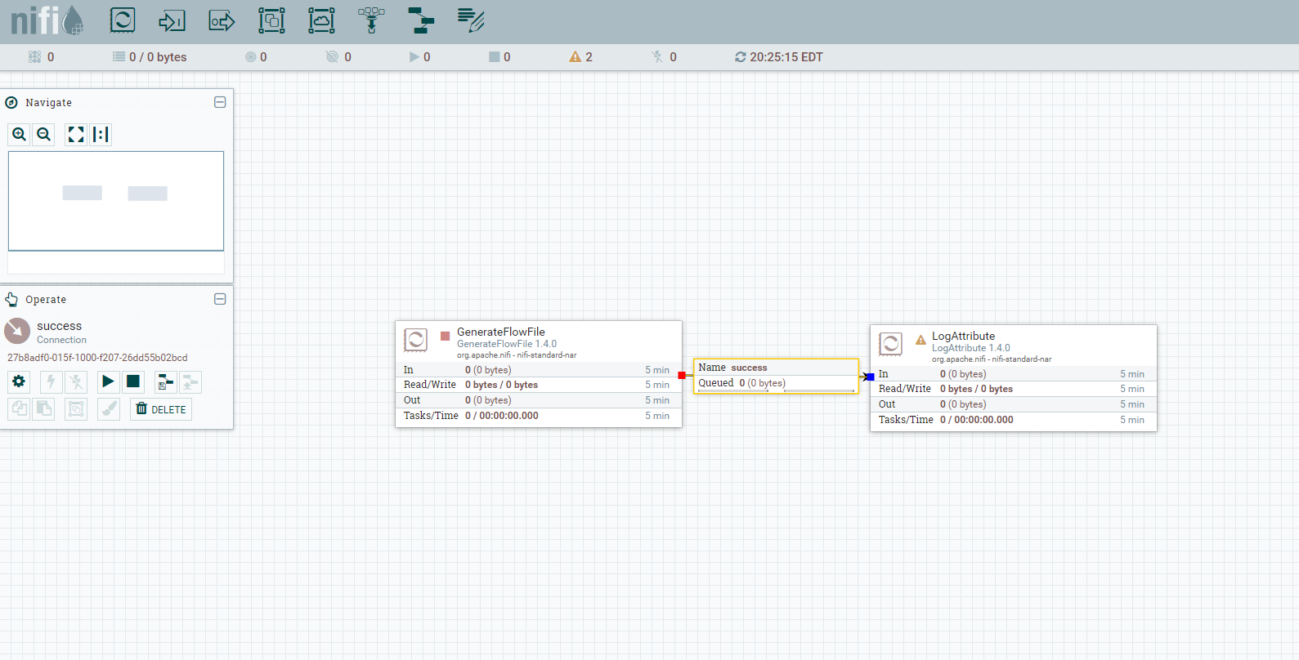Viewport: 1299px width, 660px height.
Task: Click the Operate panel title
Action: pos(46,300)
